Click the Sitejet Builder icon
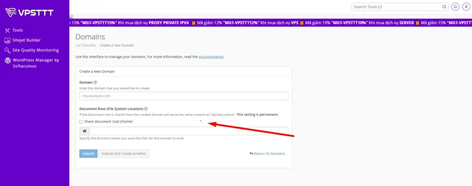 (x=7, y=40)
